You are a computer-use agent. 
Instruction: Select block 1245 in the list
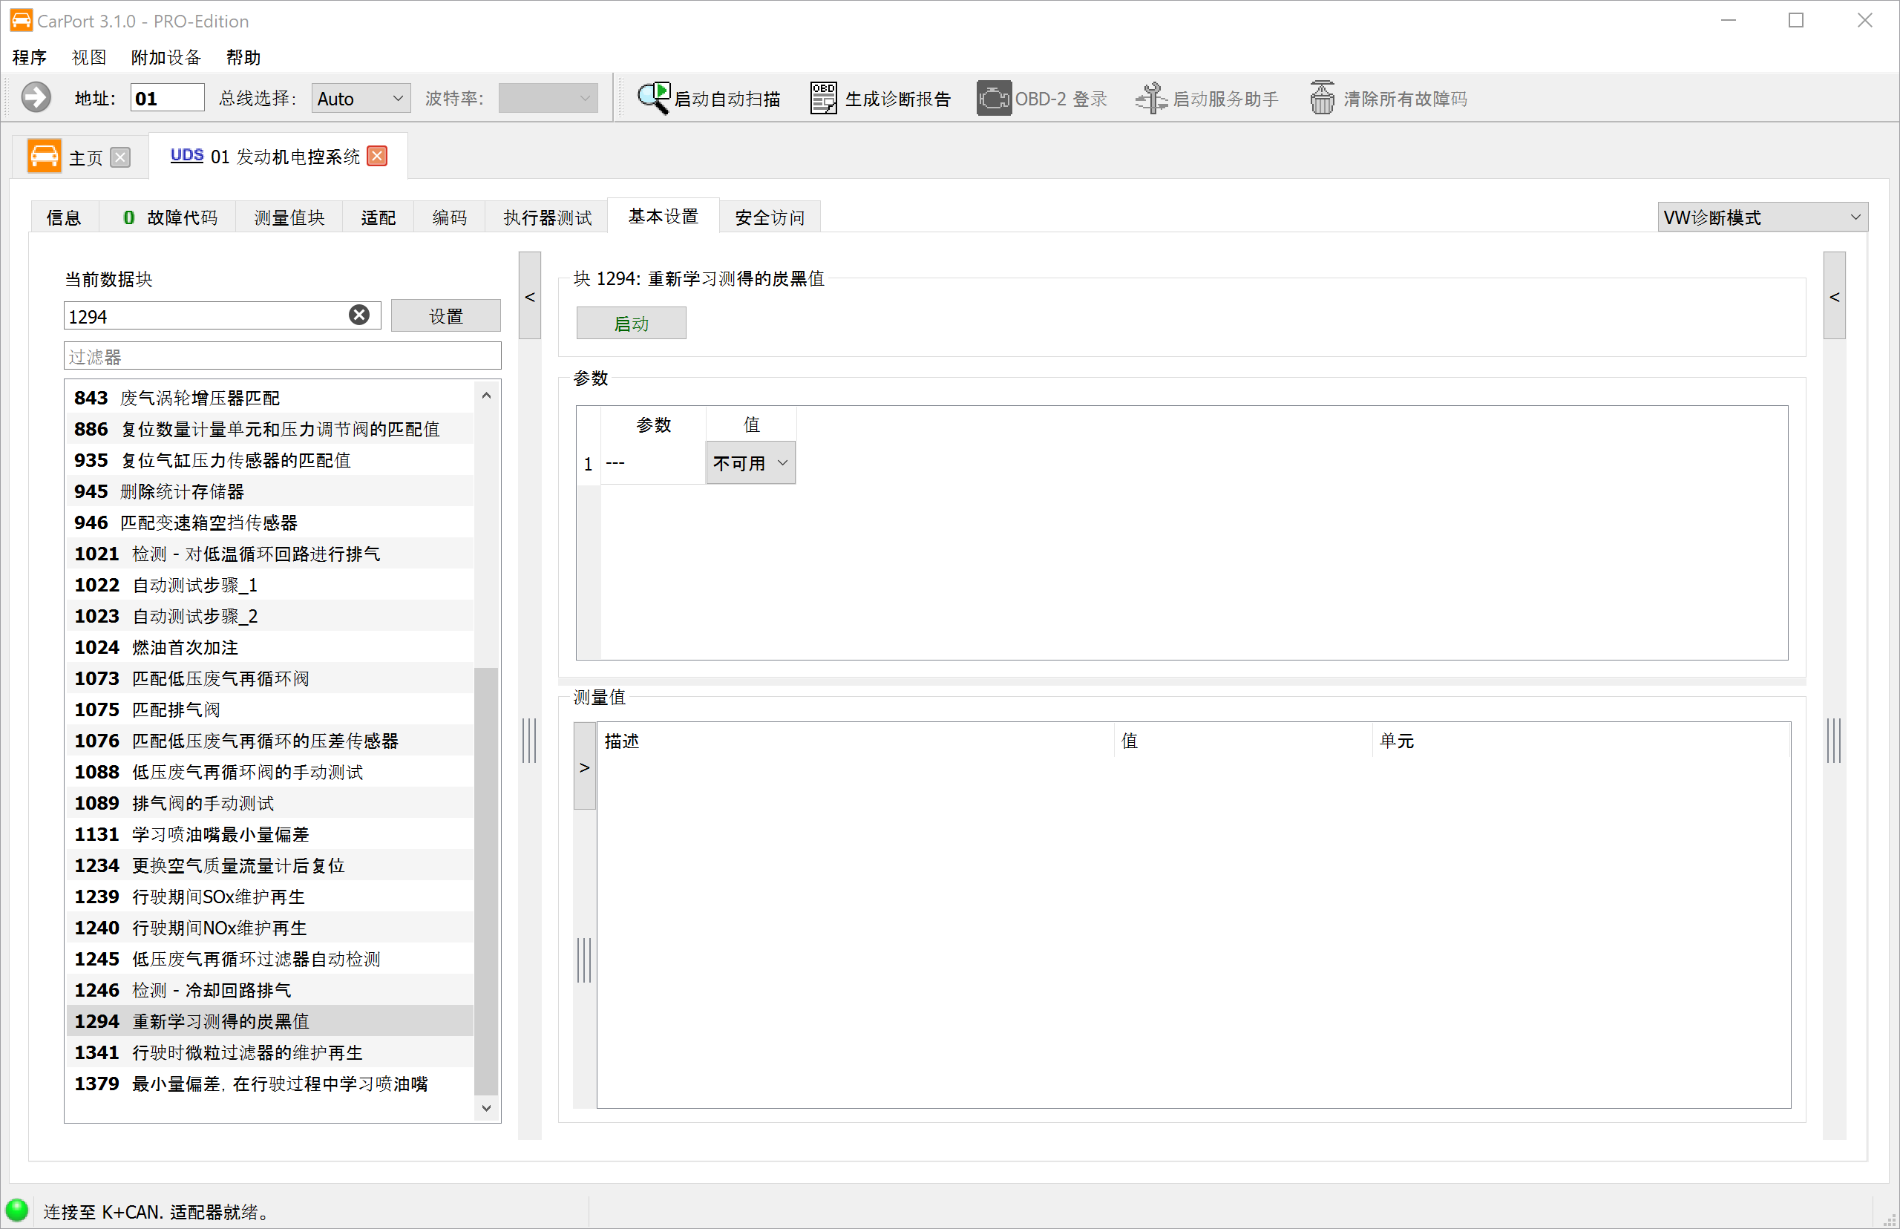tap(269, 958)
